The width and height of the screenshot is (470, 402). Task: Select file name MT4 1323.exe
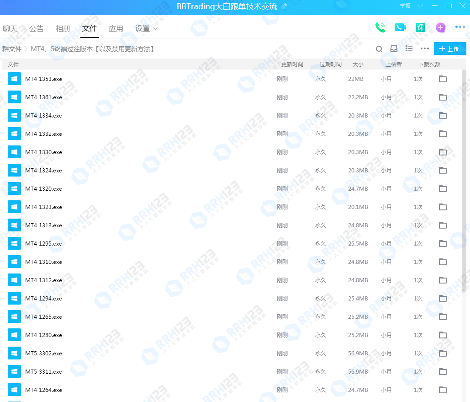click(x=44, y=207)
